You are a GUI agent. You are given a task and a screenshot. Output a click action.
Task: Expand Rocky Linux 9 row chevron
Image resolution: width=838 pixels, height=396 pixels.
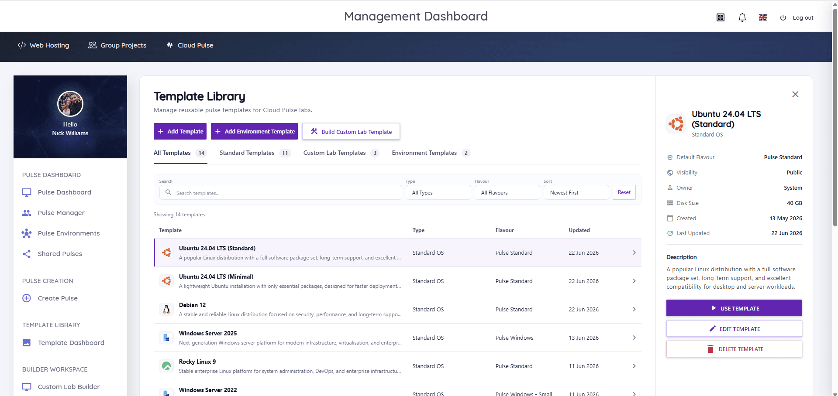pyautogui.click(x=634, y=366)
